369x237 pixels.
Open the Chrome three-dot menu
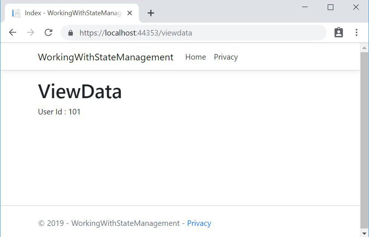pos(356,33)
